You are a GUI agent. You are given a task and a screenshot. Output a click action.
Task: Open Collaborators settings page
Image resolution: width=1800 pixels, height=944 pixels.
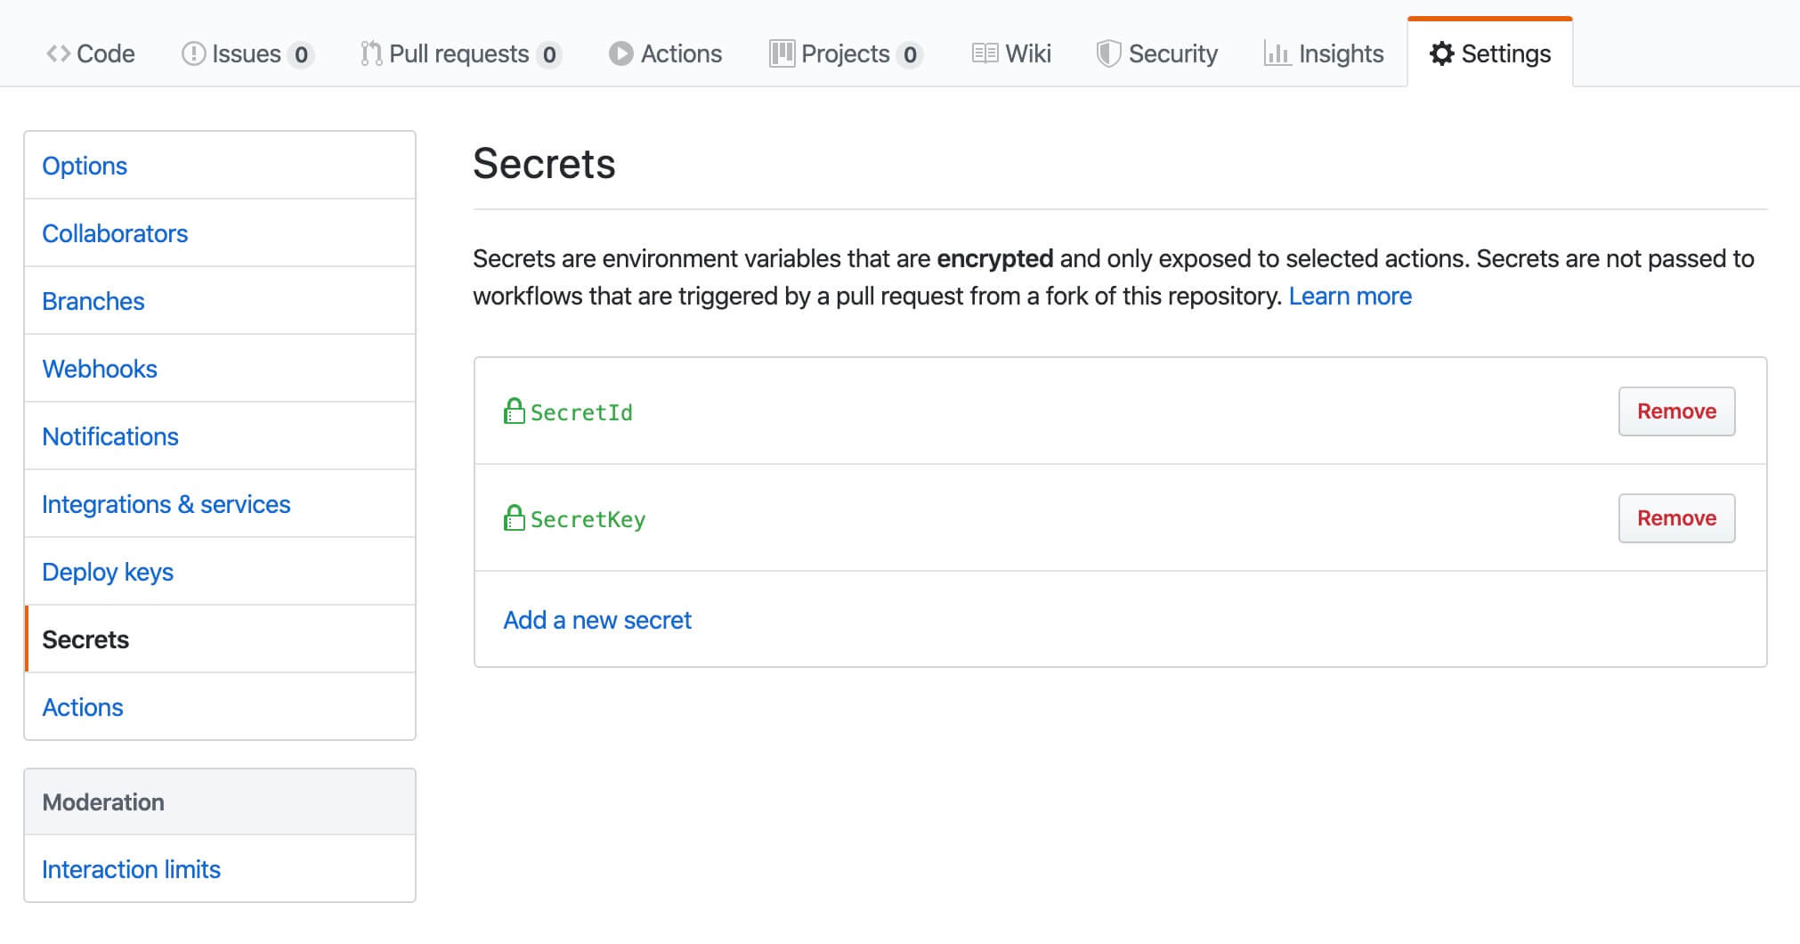115,233
